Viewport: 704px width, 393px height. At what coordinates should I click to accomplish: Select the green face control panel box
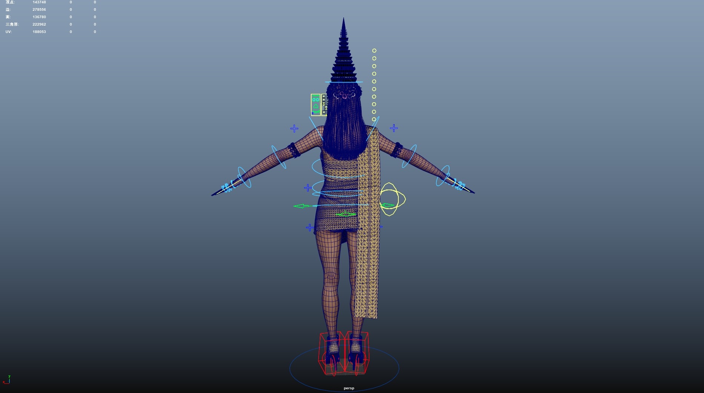pos(316,105)
